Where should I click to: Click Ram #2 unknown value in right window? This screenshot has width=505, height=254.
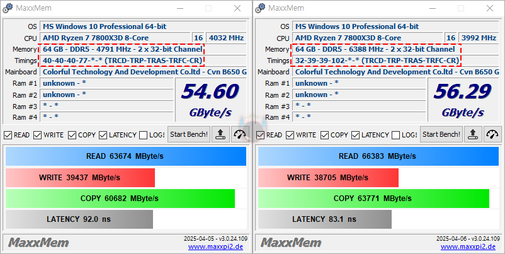click(x=359, y=95)
